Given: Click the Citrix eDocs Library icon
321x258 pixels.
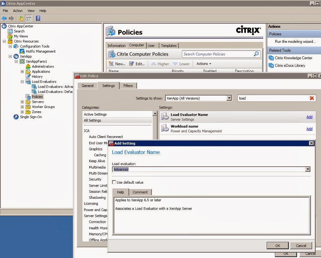Looking at the screenshot, I should 271,66.
